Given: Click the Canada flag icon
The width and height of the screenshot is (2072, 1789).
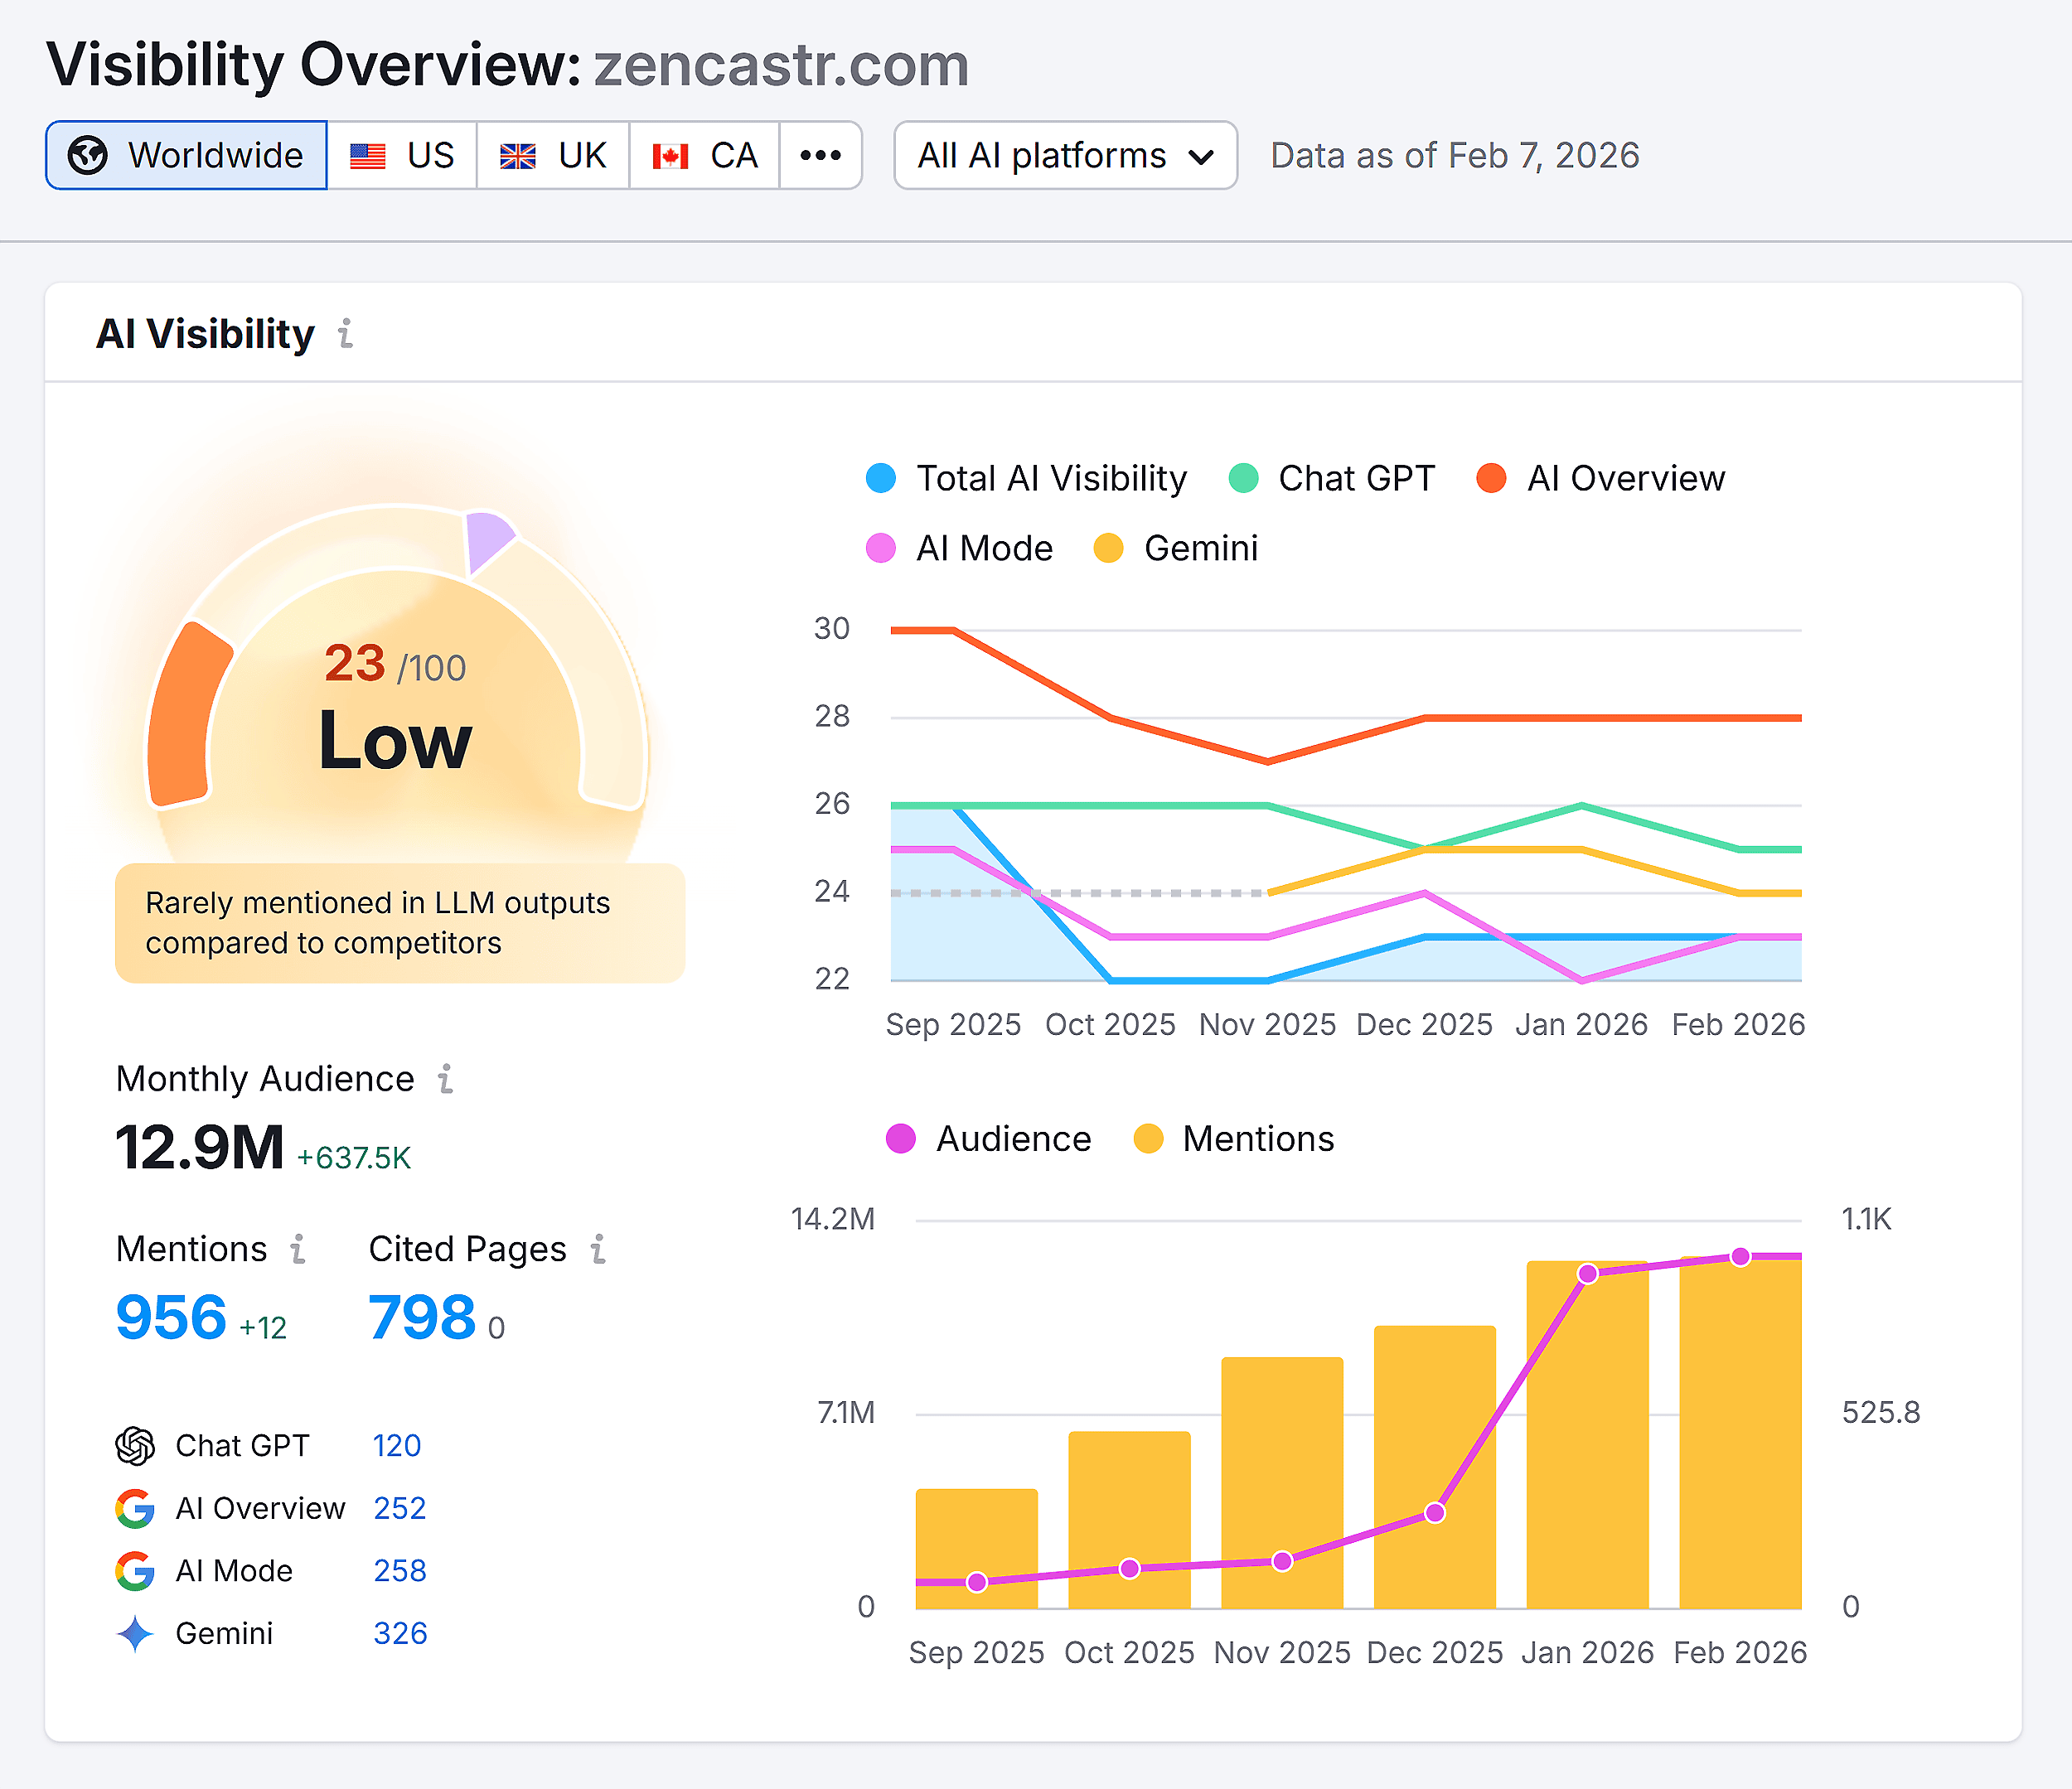Looking at the screenshot, I should 670,155.
